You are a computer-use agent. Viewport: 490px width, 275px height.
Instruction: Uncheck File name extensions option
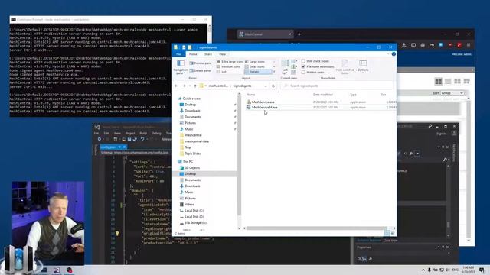[x=303, y=66]
